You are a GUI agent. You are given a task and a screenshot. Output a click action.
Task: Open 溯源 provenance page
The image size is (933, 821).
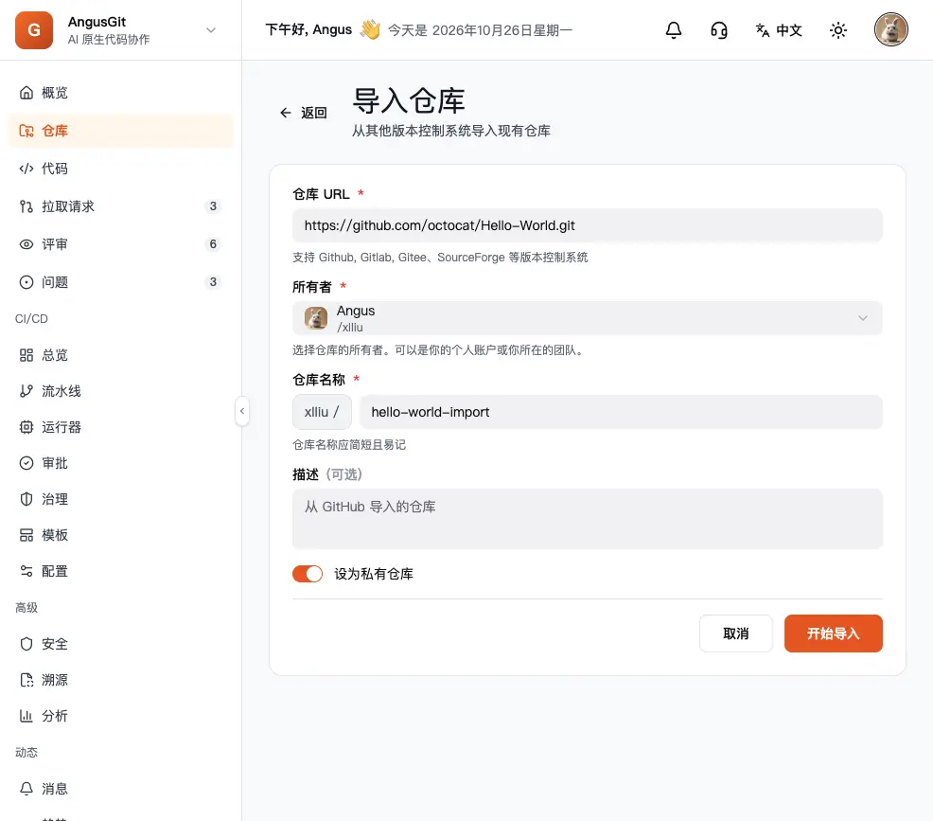(121, 680)
